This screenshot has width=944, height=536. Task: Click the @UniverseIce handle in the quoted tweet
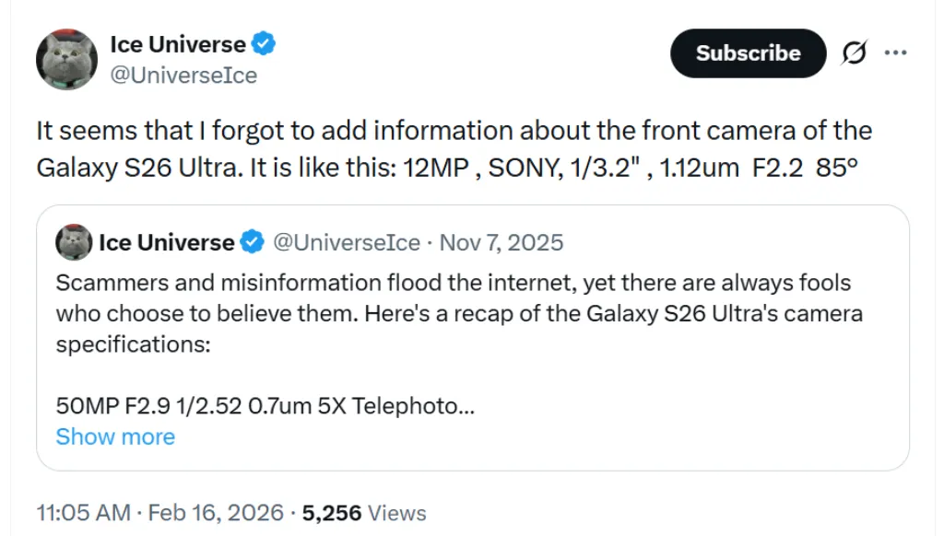click(348, 242)
